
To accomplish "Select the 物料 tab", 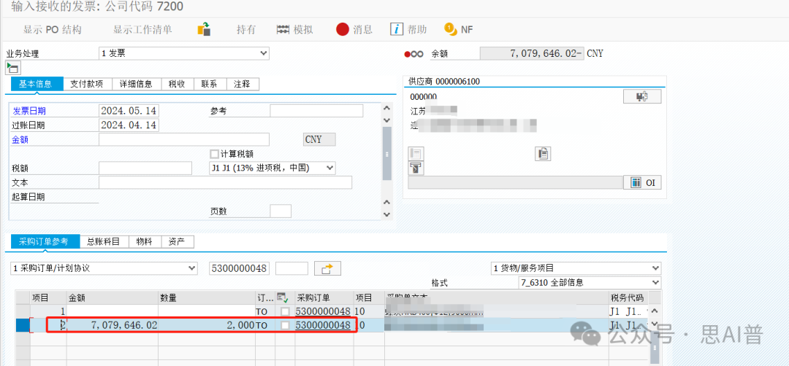I will point(145,241).
